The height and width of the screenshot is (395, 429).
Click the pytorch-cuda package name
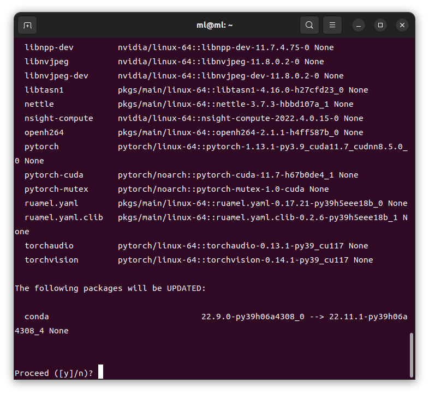click(x=54, y=175)
